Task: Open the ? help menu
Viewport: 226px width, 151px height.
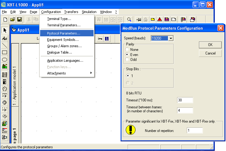Action: tap(116, 12)
